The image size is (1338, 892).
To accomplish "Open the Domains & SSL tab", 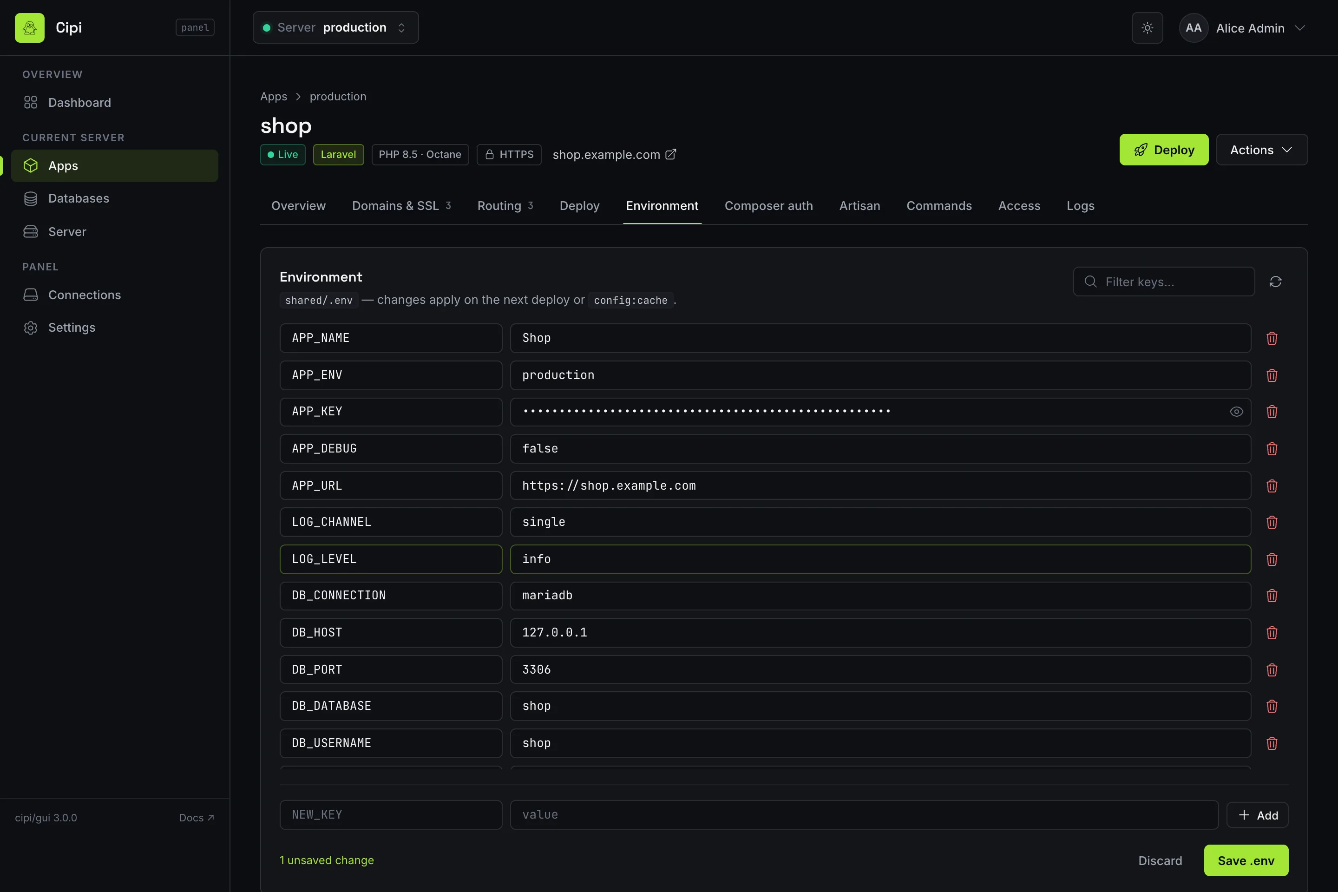I will pos(401,206).
